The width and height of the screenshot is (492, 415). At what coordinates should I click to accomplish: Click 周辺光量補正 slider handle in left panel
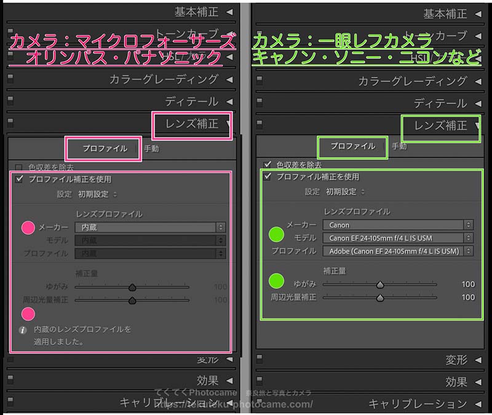pyautogui.click(x=132, y=301)
